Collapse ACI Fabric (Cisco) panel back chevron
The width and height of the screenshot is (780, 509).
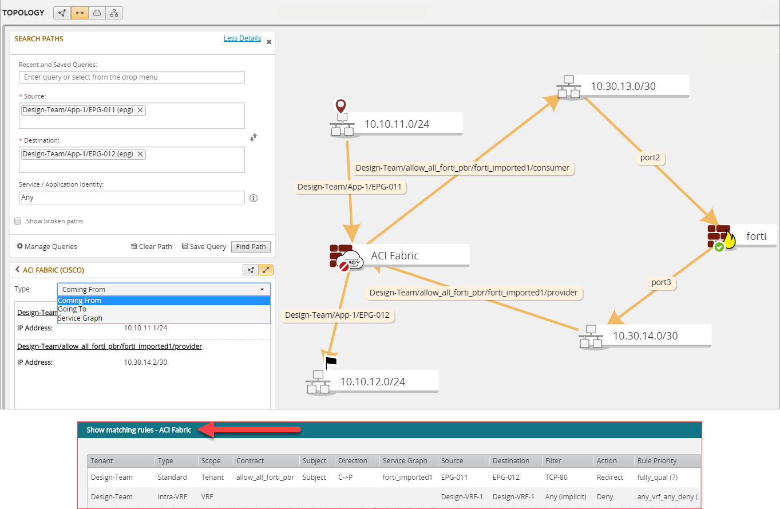pyautogui.click(x=17, y=270)
